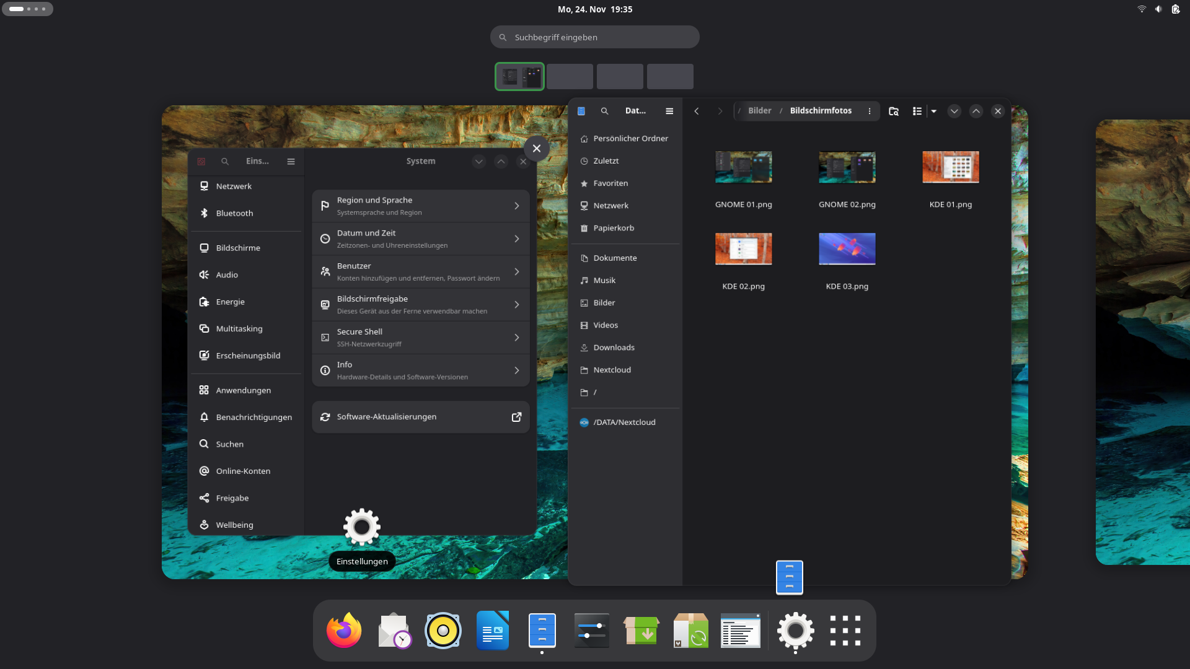Click the new folder search icon in Files toolbar
The width and height of the screenshot is (1190, 669).
[893, 111]
